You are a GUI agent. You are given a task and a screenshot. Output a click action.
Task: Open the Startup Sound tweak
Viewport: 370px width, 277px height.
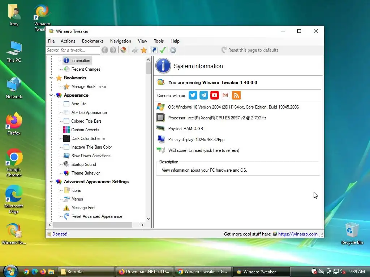[83, 164]
